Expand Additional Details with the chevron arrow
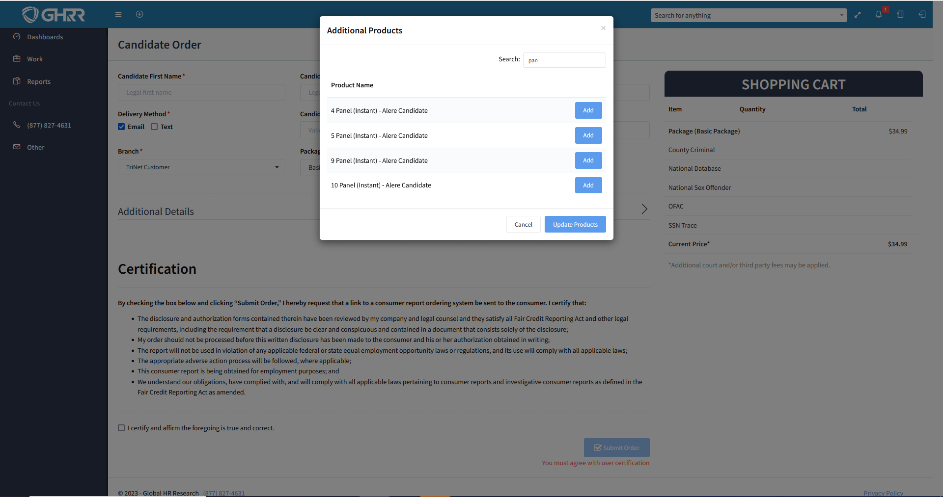Viewport: 943px width, 497px height. (644, 209)
